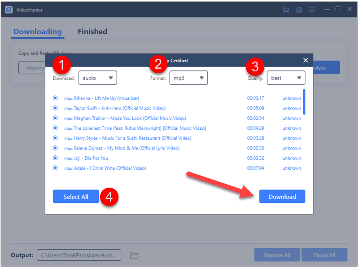The height and width of the screenshot is (268, 359).
Task: Open the user account icon
Action: tap(299, 10)
